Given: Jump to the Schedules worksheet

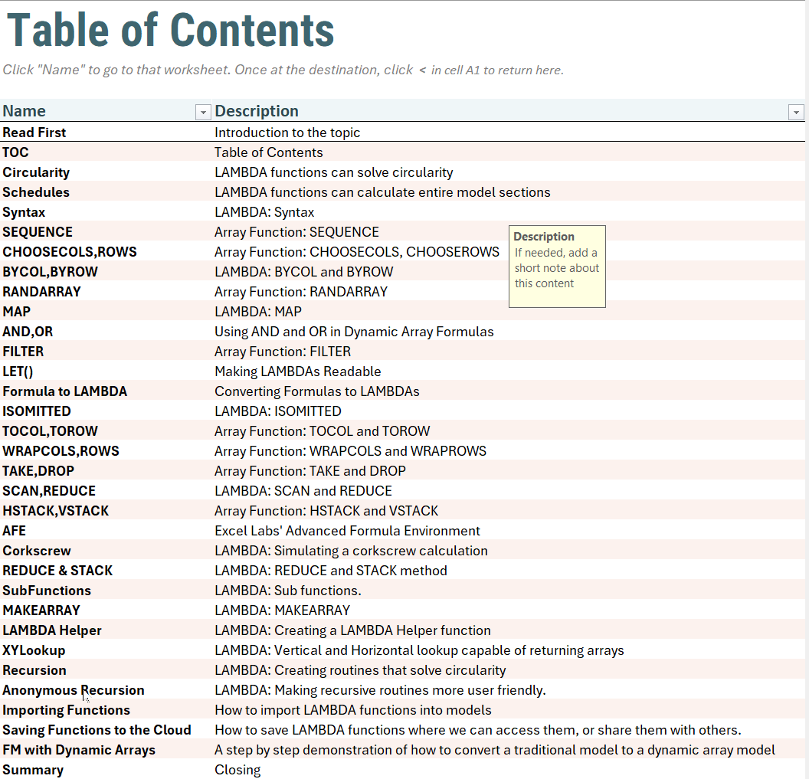Looking at the screenshot, I should (36, 192).
